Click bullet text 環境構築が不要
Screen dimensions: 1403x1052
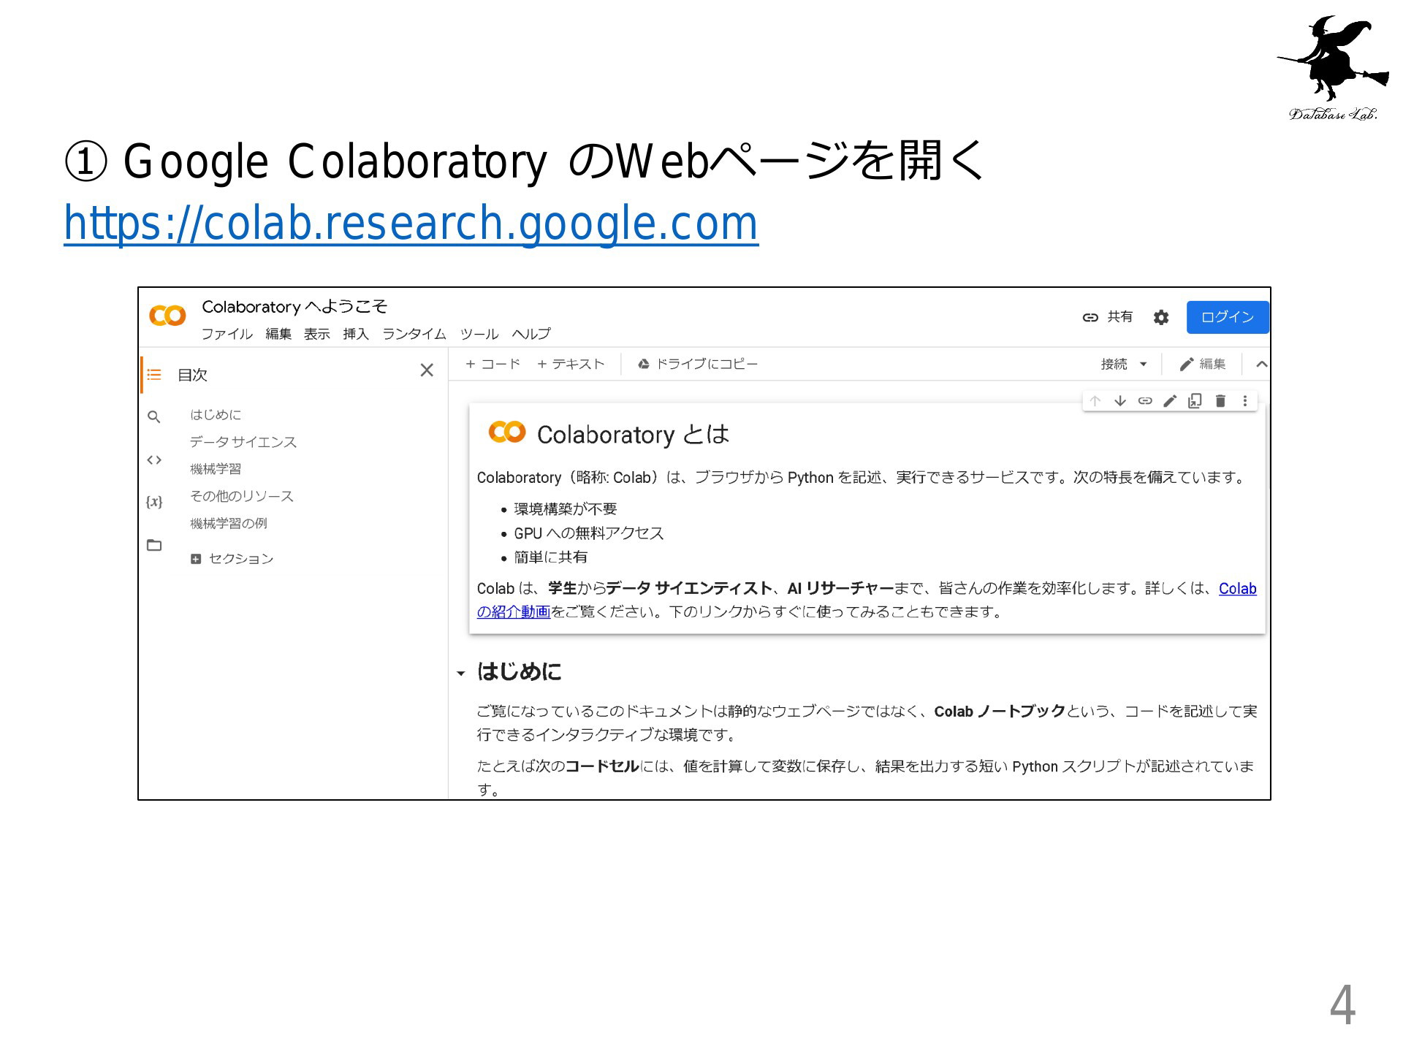(566, 509)
